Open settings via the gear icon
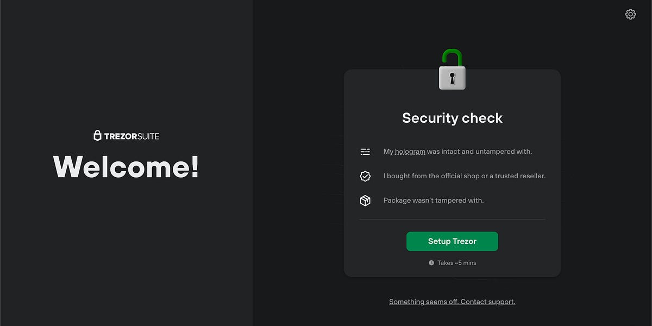 point(630,14)
